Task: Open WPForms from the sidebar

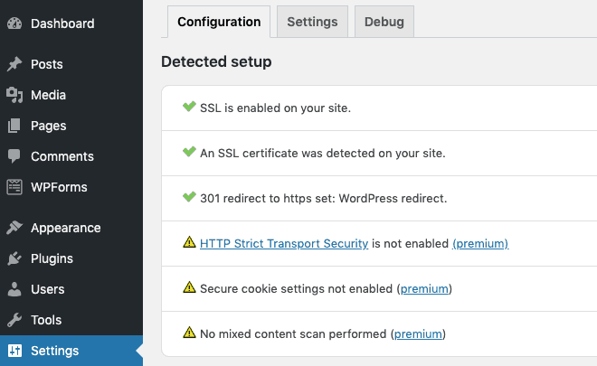Action: click(x=71, y=187)
